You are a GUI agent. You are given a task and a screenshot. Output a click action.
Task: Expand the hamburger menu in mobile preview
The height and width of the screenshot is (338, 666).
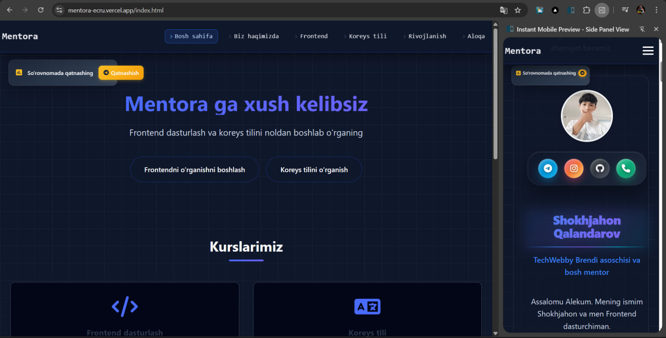click(x=648, y=51)
